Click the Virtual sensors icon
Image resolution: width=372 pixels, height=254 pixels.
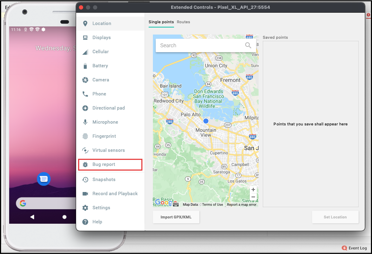pos(85,150)
